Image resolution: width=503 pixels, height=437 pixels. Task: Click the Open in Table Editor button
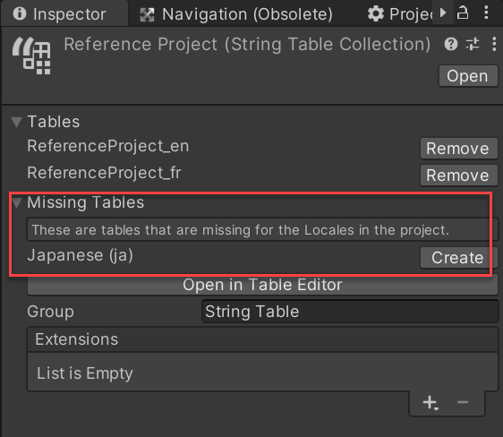[x=262, y=285]
